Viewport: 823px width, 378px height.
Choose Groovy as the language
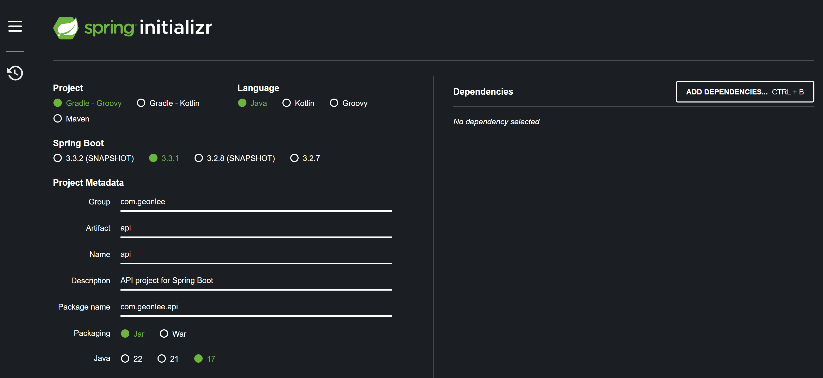[x=334, y=103]
